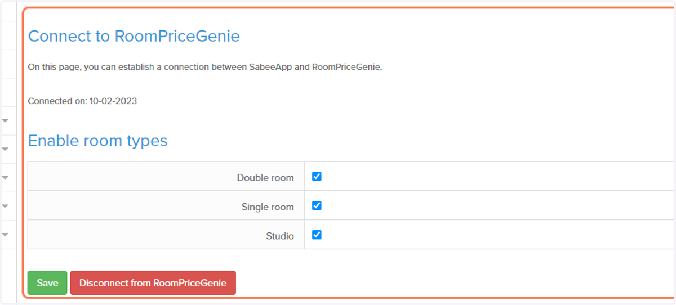Viewport: 676px width, 305px height.
Task: Click the Connect to RoomPriceGenie heading
Action: click(x=134, y=36)
